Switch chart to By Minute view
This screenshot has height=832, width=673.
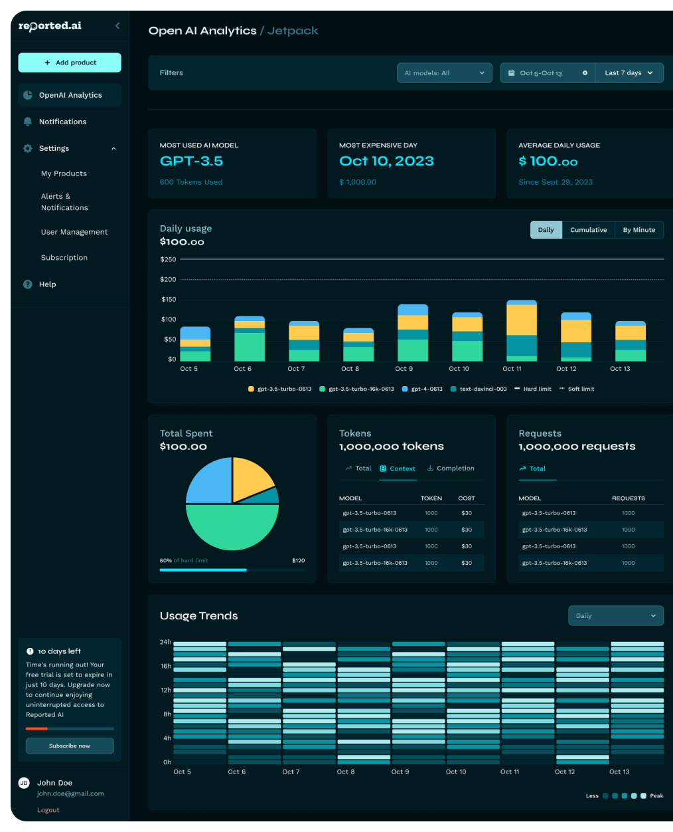[x=638, y=230]
